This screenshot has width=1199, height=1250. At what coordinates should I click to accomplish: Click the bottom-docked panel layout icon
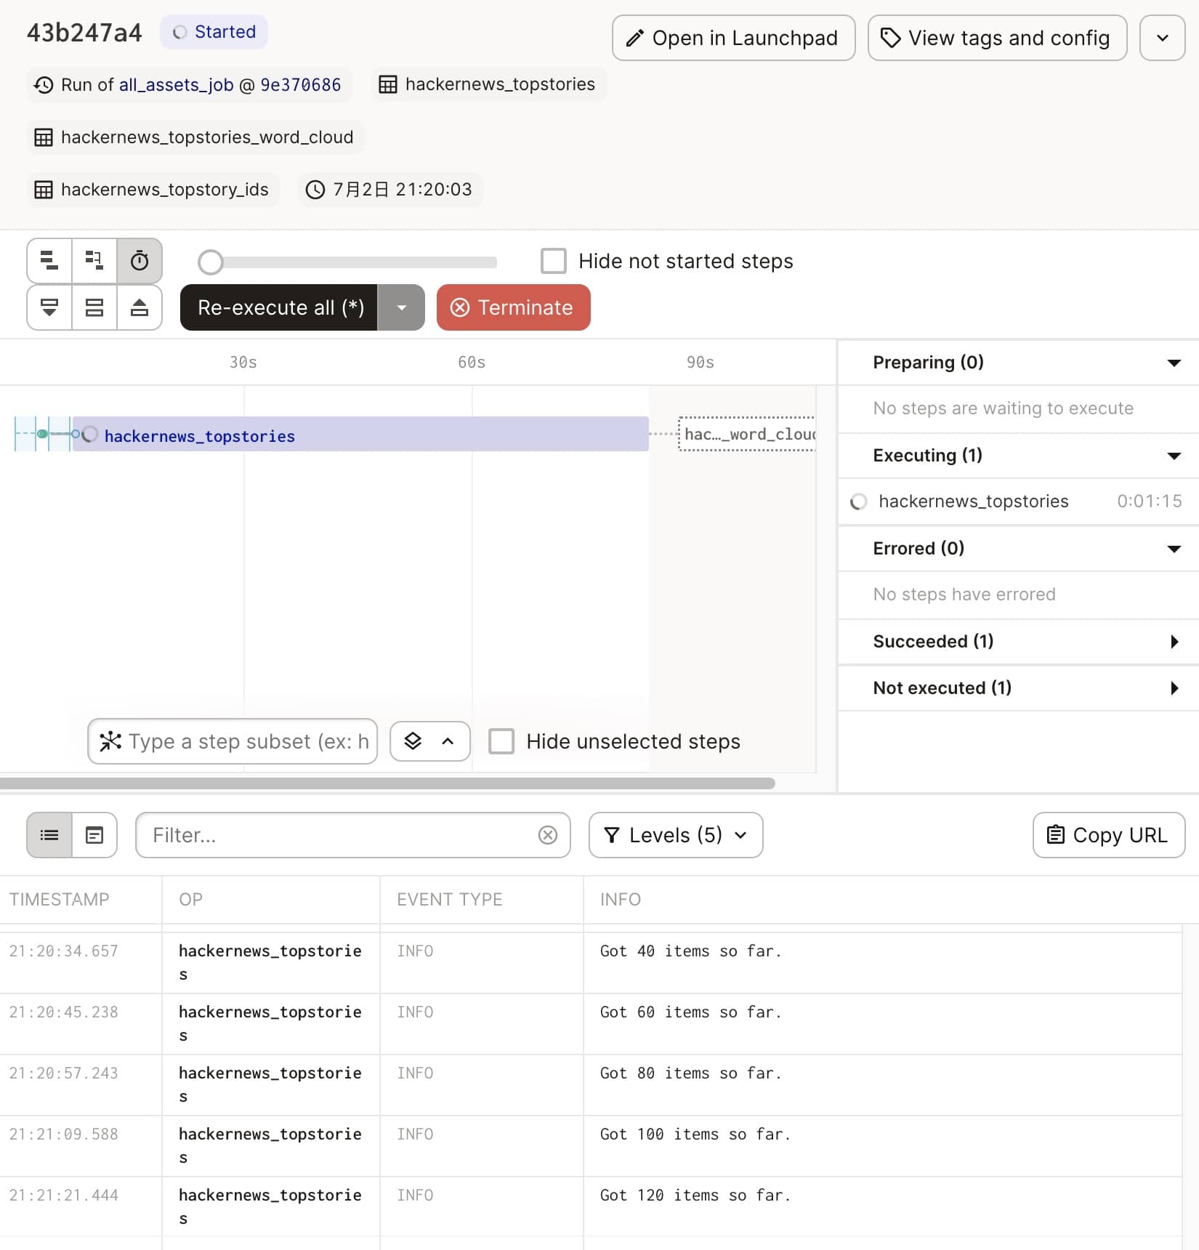pos(49,307)
